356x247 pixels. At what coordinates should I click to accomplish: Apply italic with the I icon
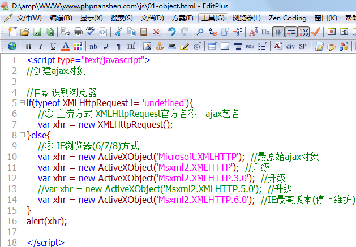point(41,46)
